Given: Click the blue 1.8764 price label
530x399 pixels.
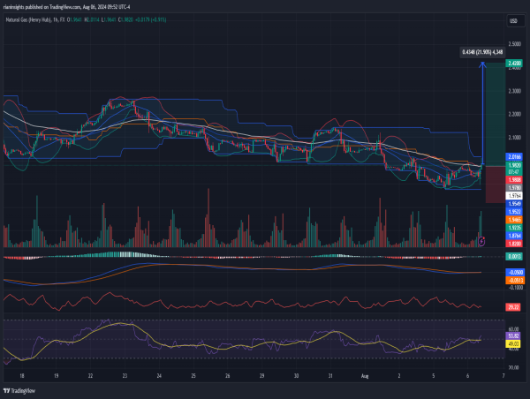Looking at the screenshot, I should coord(514,236).
